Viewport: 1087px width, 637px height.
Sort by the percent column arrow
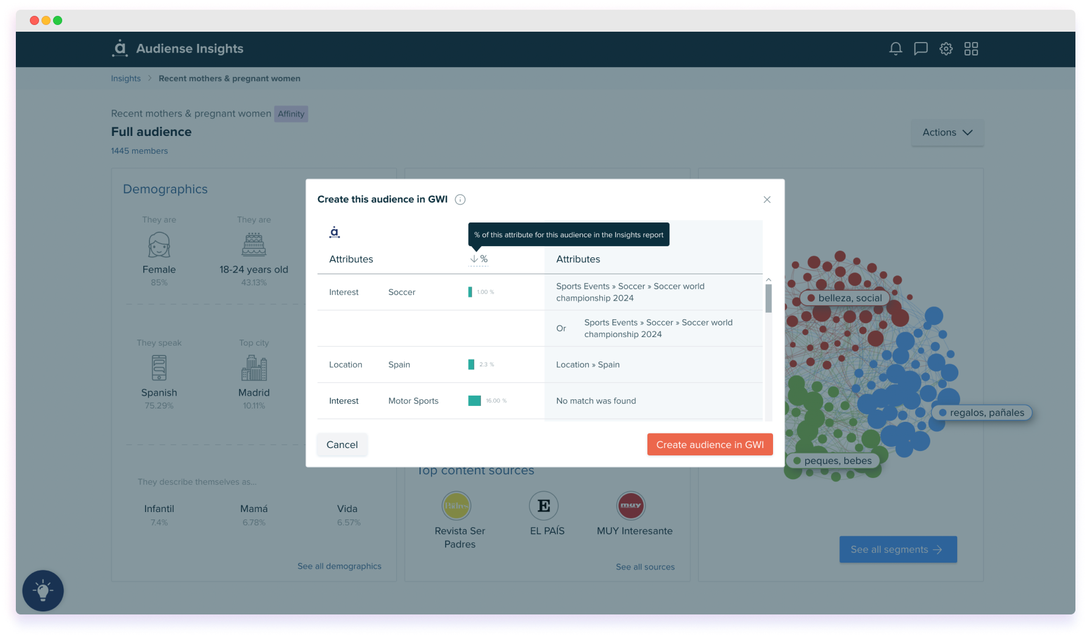[474, 259]
